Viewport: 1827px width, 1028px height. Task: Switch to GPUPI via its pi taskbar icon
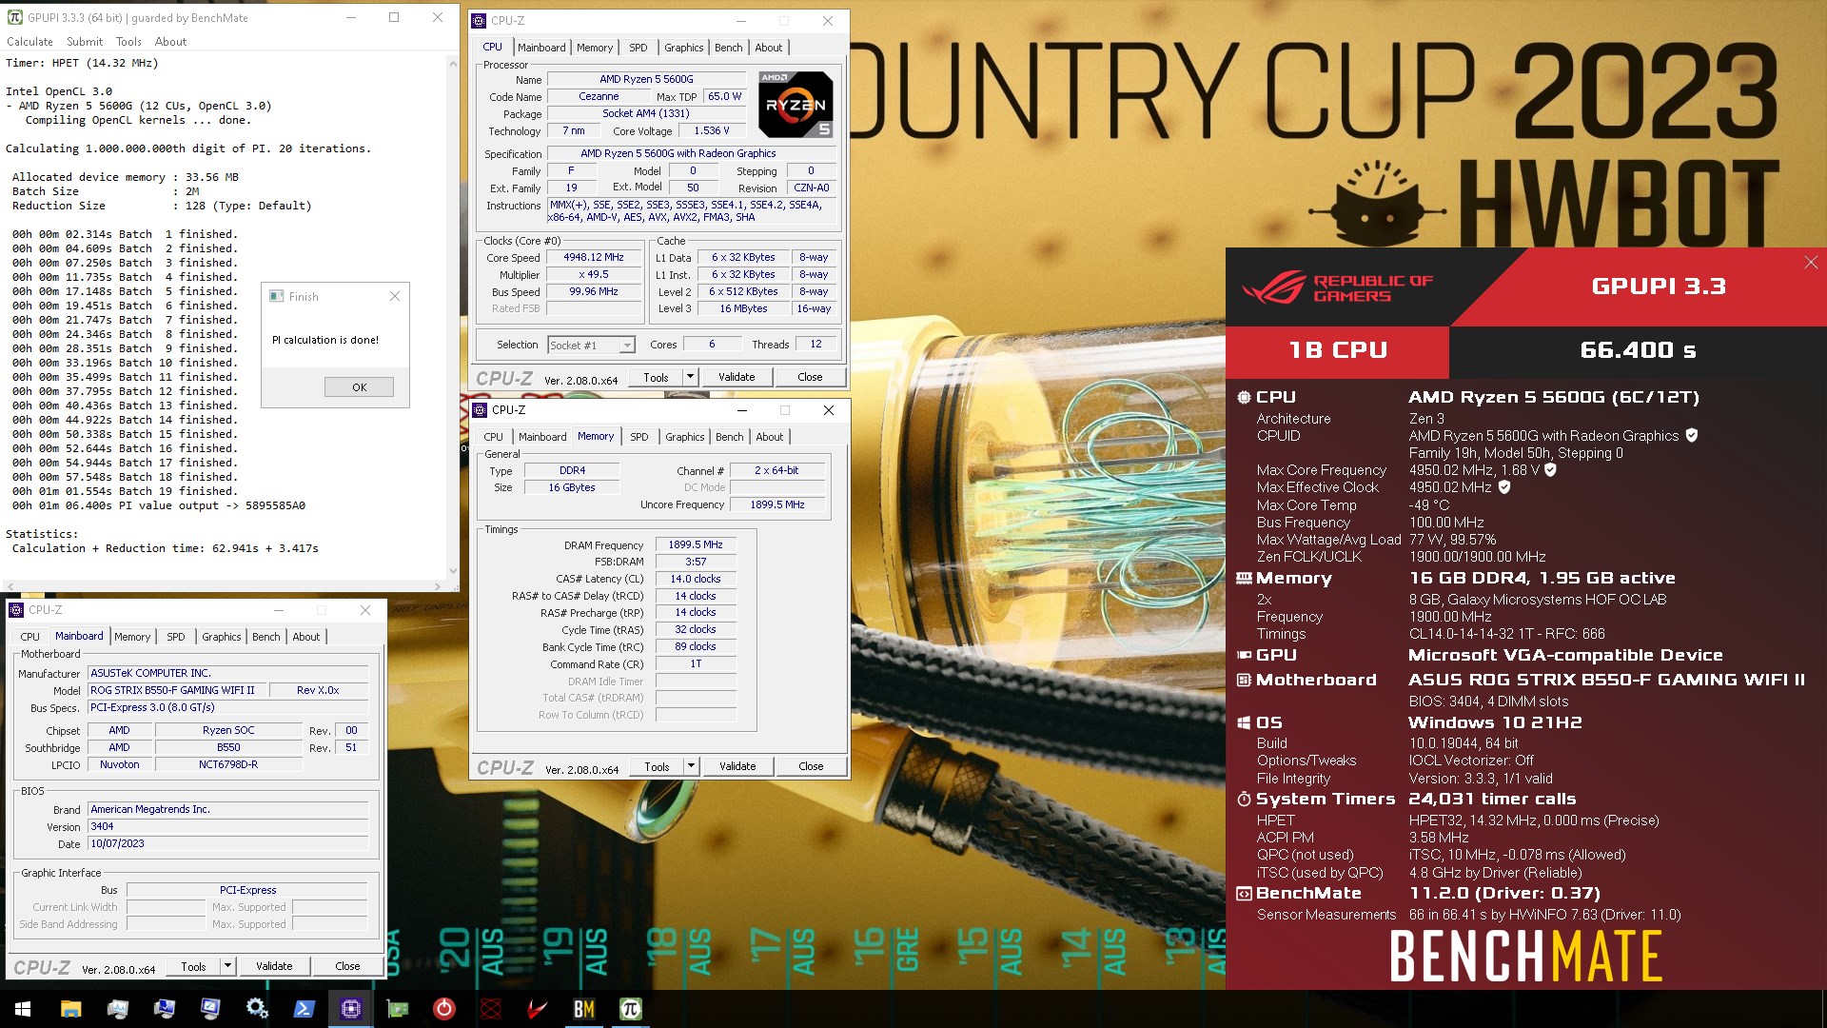point(630,1009)
